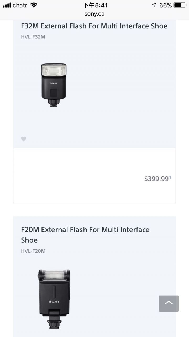
Task: Tap the sony.ca address bar
Action: [x=94, y=14]
